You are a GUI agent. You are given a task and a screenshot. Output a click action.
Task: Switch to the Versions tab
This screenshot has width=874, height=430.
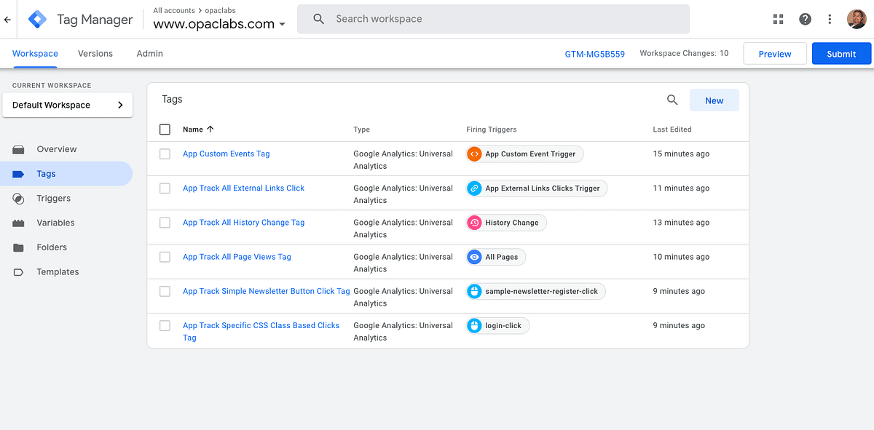coord(95,53)
